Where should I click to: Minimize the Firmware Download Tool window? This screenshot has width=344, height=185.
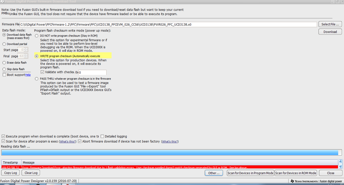(x=332, y=2)
